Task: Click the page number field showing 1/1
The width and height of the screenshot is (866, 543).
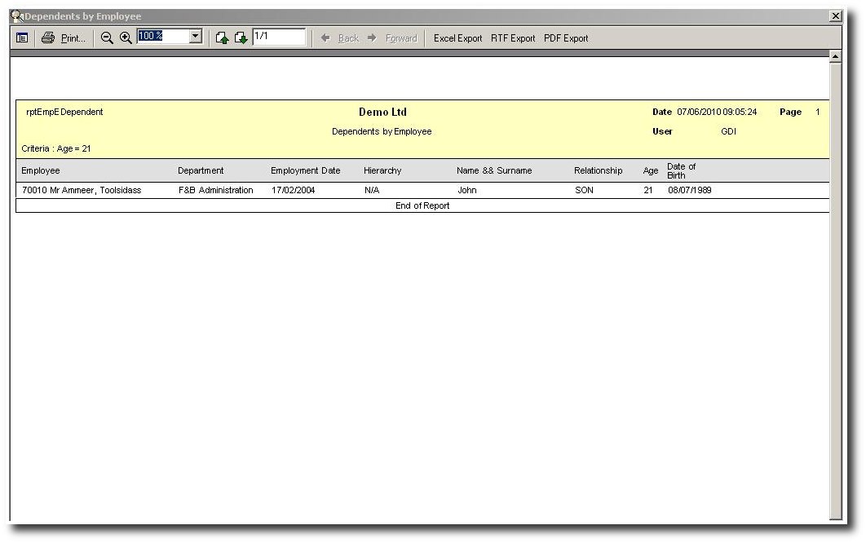Action: (x=278, y=37)
